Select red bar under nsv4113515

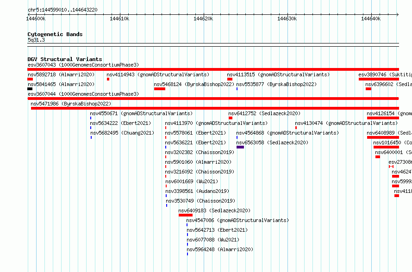230,79
